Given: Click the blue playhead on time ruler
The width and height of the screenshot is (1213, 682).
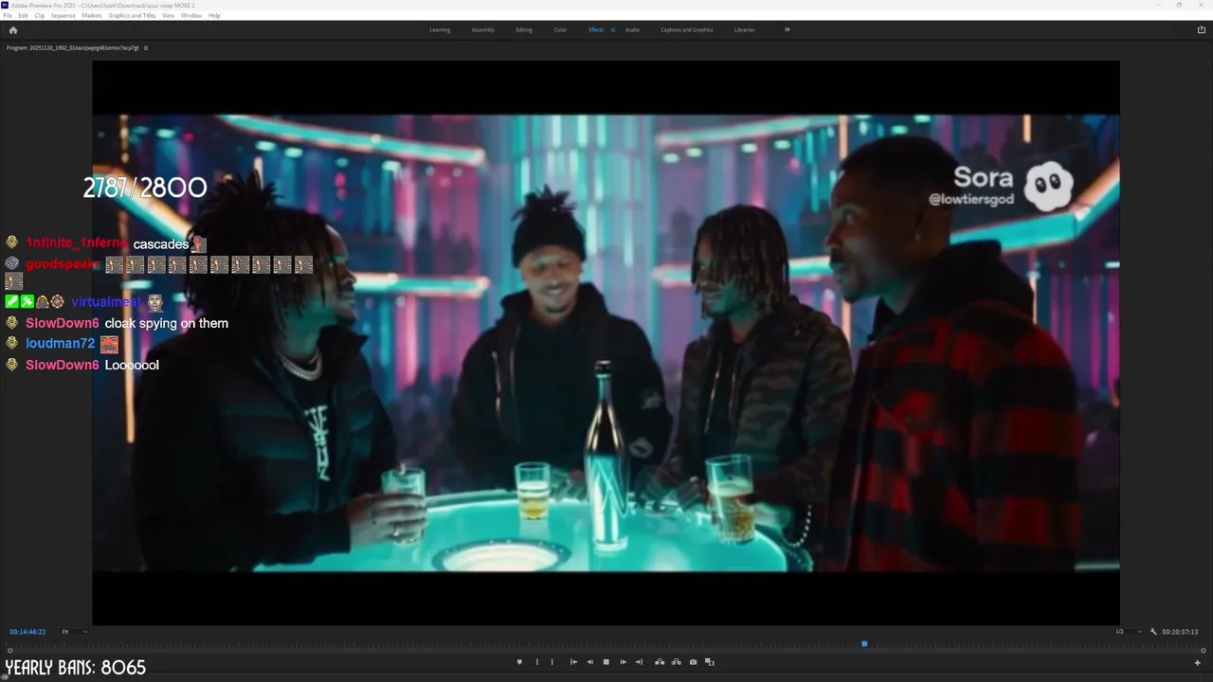Looking at the screenshot, I should tap(864, 644).
